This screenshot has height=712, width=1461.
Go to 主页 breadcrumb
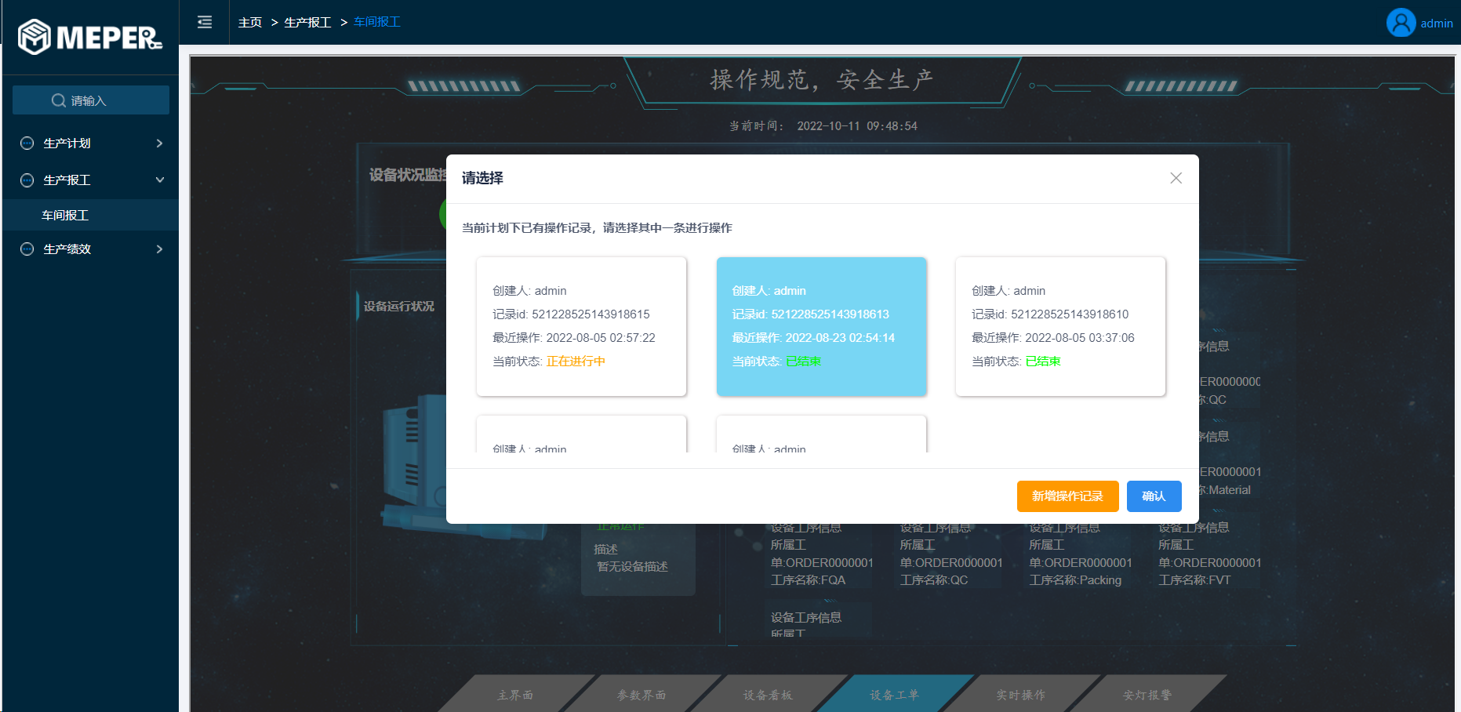250,22
